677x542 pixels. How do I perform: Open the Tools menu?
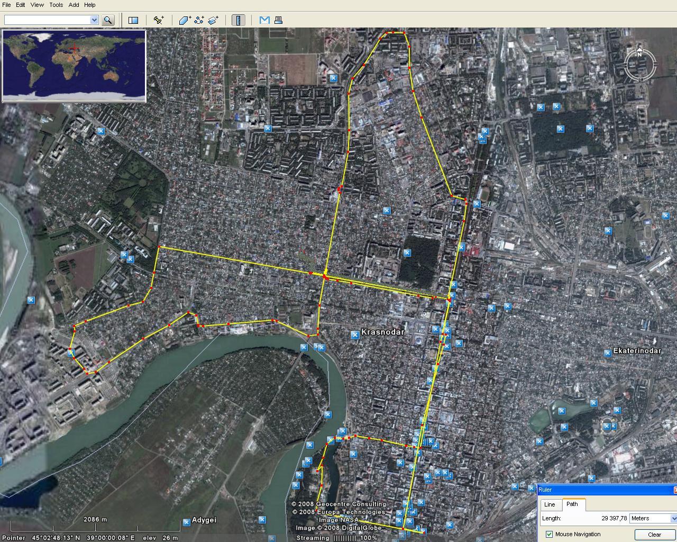[x=56, y=5]
